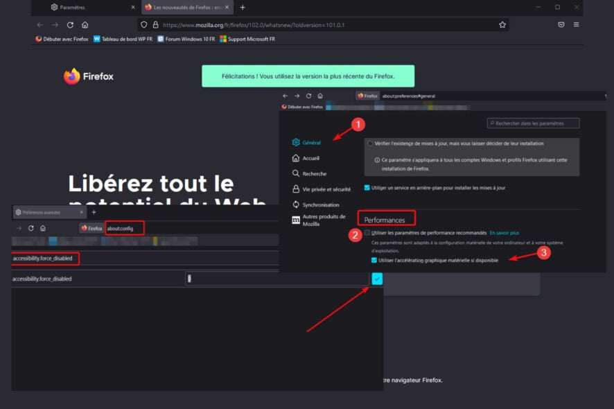Click the accessibility.force_disabled search field

click(145, 259)
